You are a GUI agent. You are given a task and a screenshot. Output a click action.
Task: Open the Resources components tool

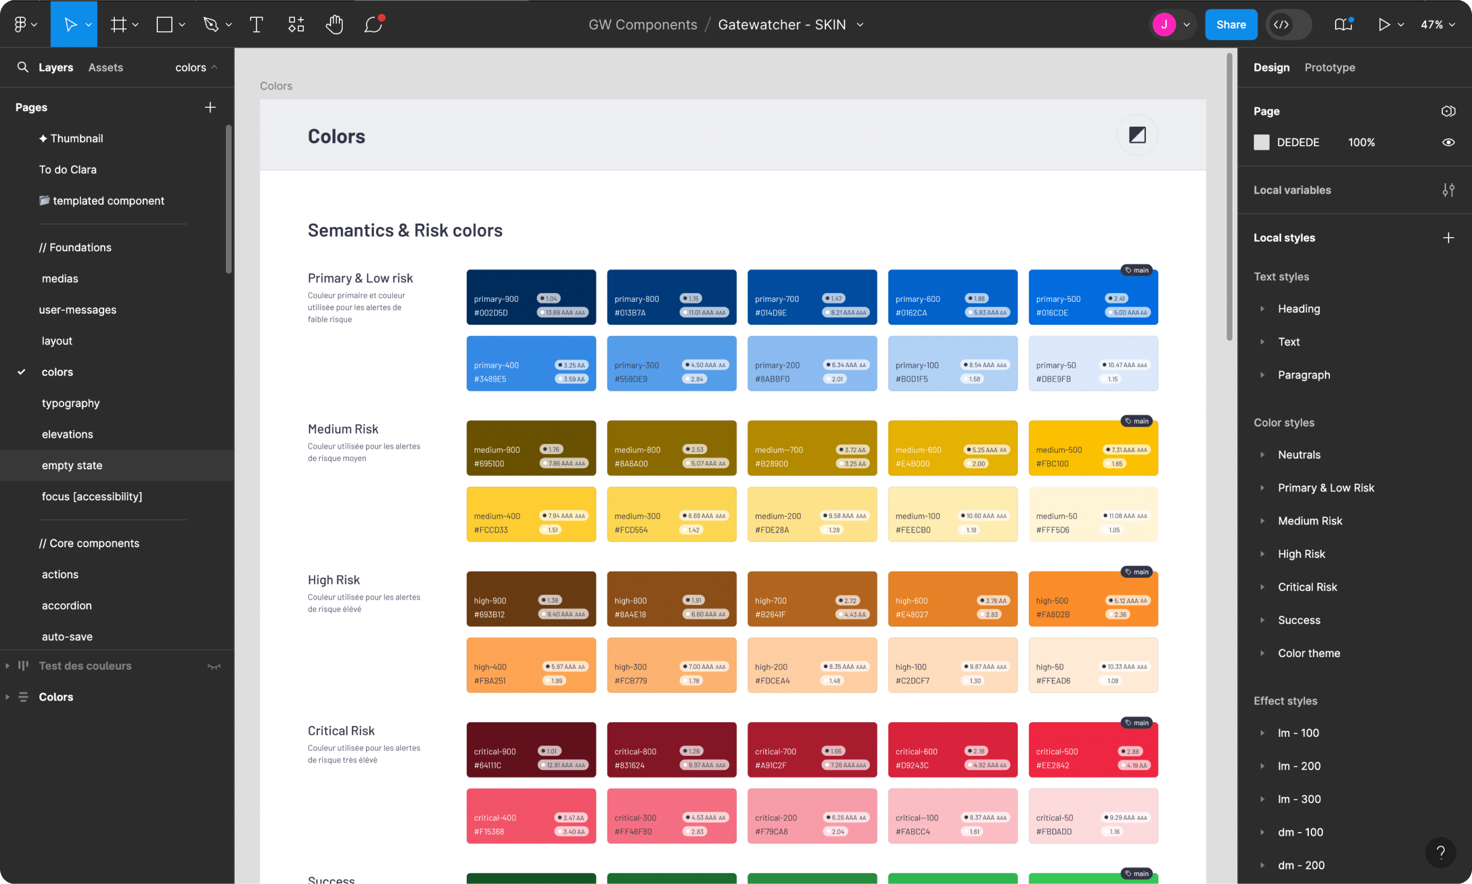click(x=296, y=24)
